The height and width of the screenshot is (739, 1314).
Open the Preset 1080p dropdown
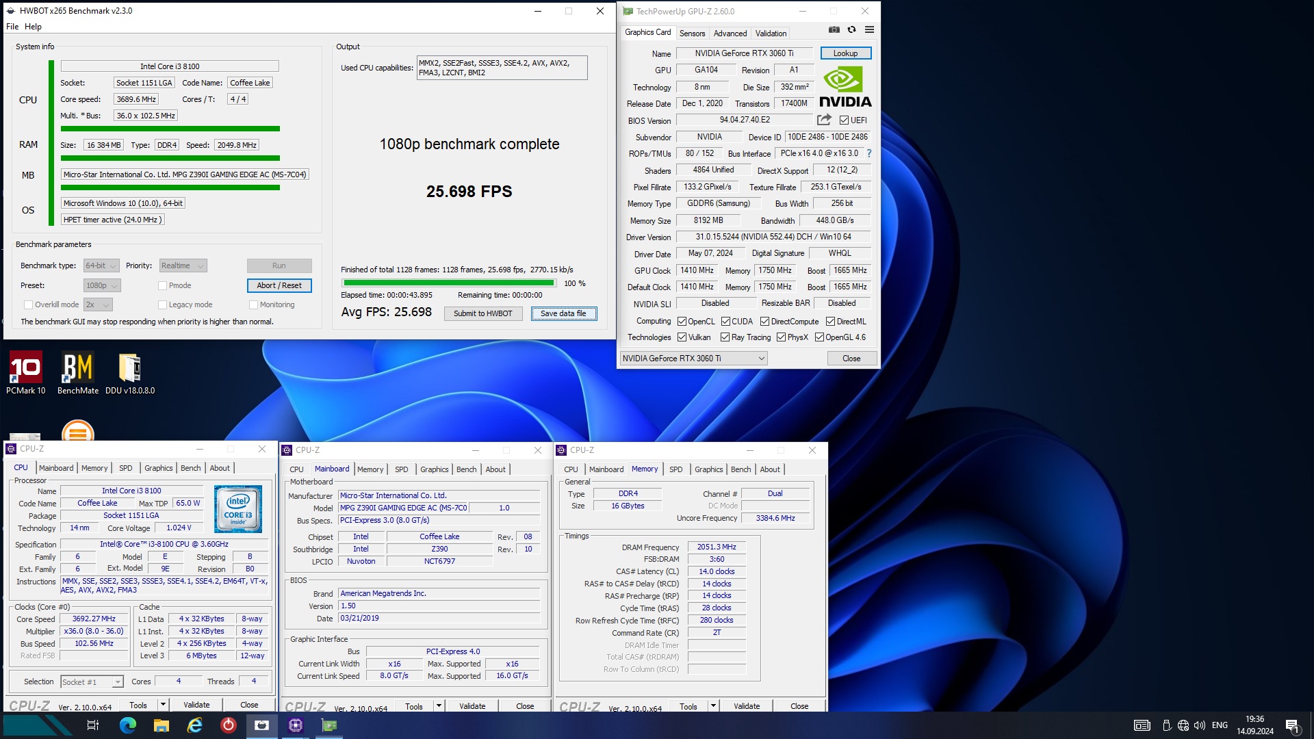[102, 285]
